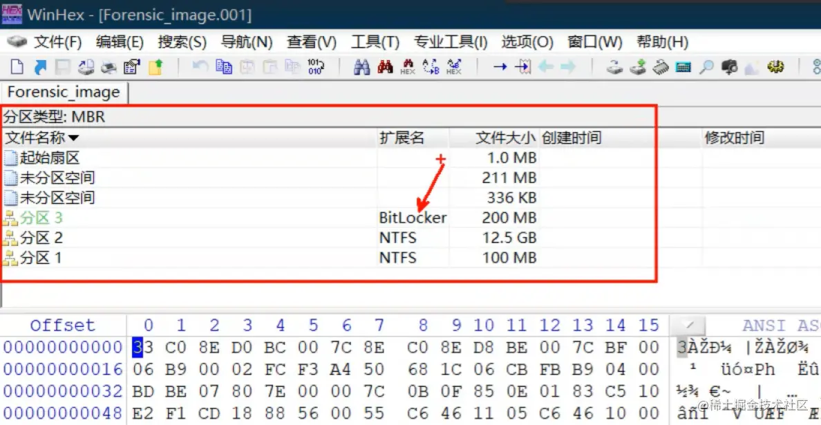Open the 选项(O) menu
Screen dimensions: 821x425
coord(527,41)
